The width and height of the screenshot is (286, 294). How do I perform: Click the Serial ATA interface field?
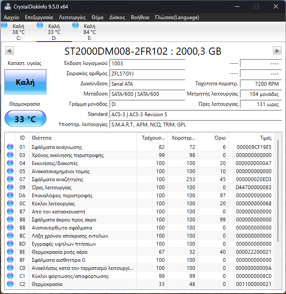147,84
